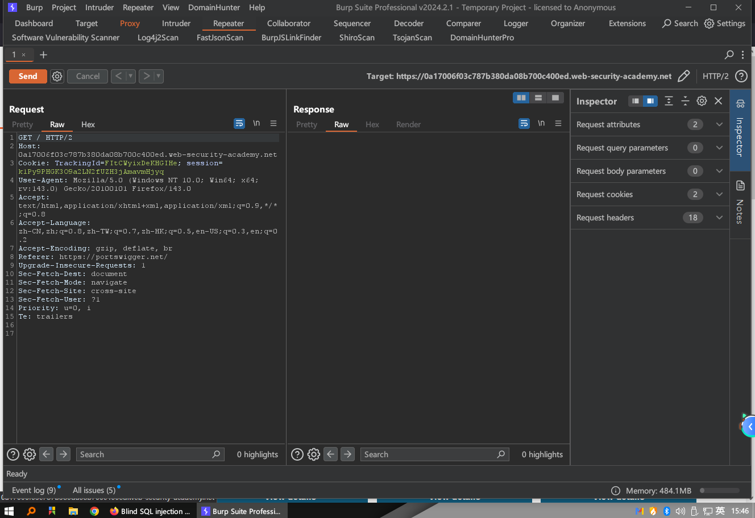755x518 pixels.
Task: Open response search settings gear
Action: click(x=314, y=454)
